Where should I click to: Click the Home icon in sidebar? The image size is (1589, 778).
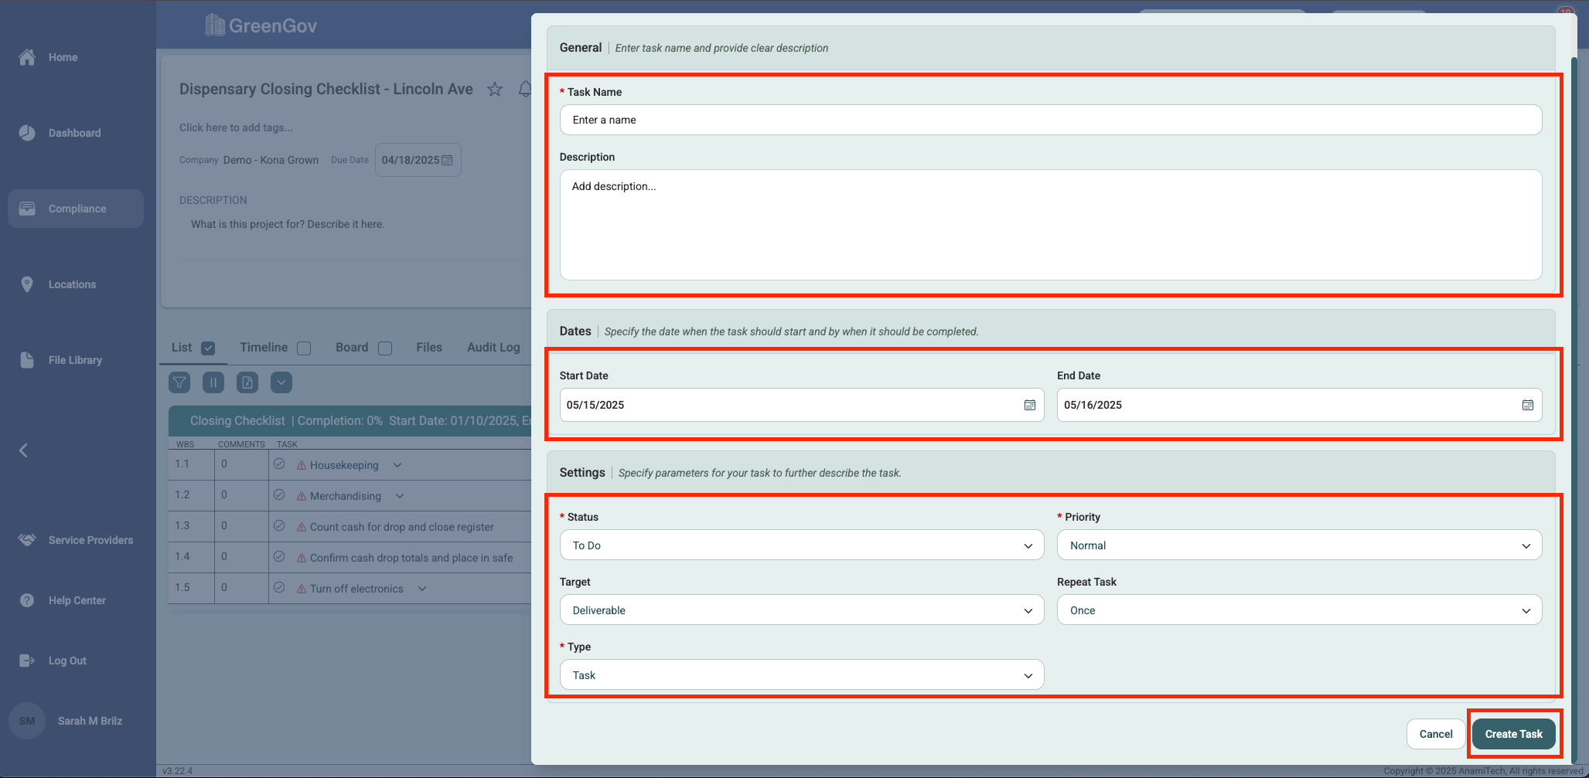[27, 57]
